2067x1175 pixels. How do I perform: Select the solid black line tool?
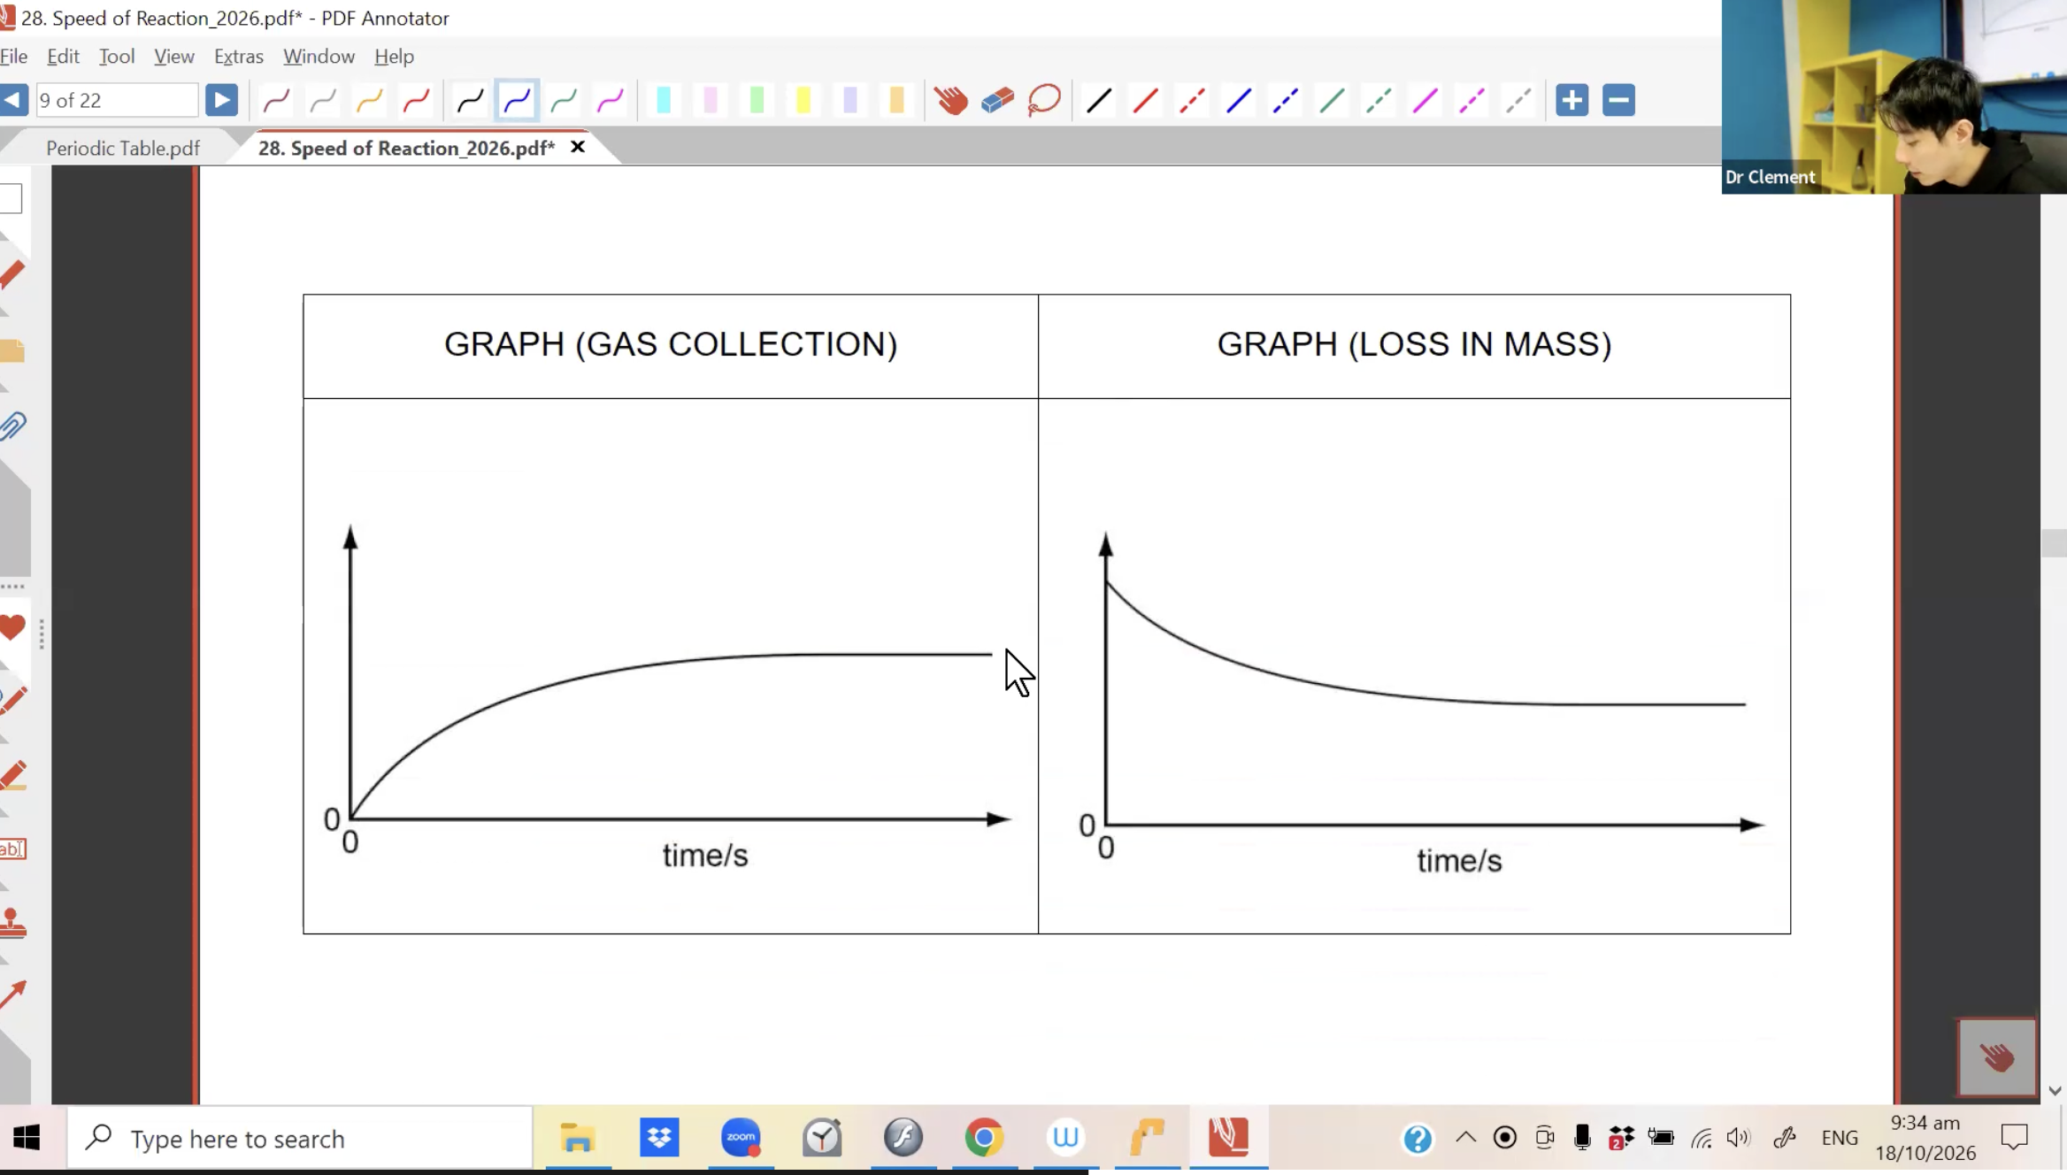[1099, 100]
